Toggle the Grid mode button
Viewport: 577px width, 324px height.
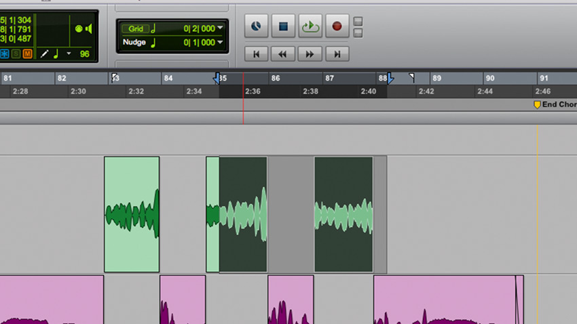click(135, 28)
